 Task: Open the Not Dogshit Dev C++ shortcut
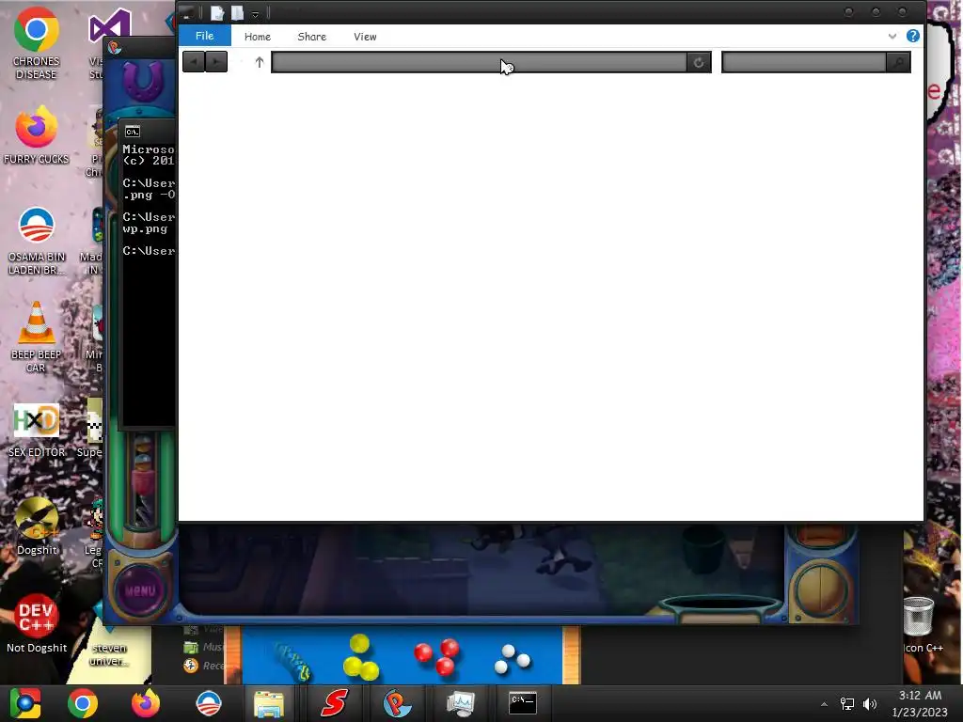point(37,622)
